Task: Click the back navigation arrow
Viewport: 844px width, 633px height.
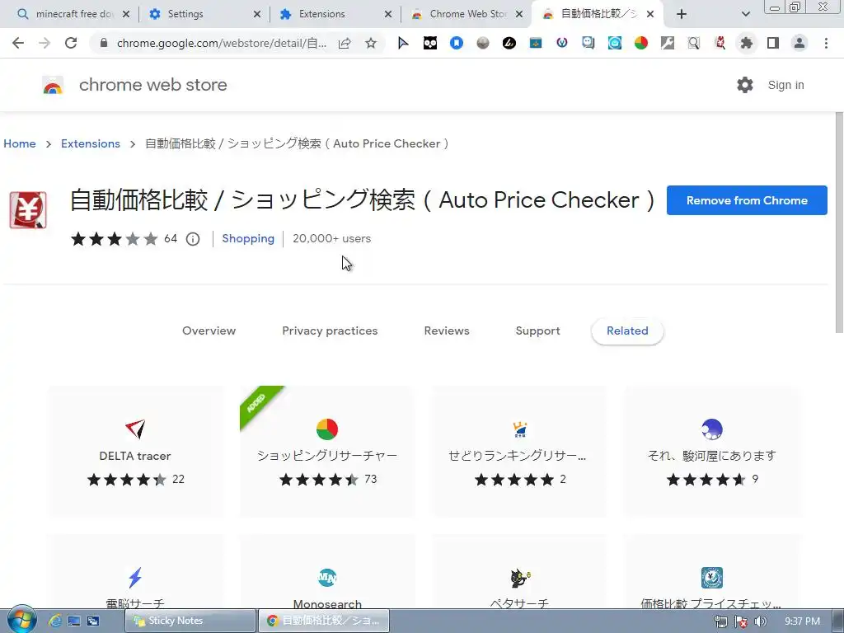Action: tap(18, 43)
